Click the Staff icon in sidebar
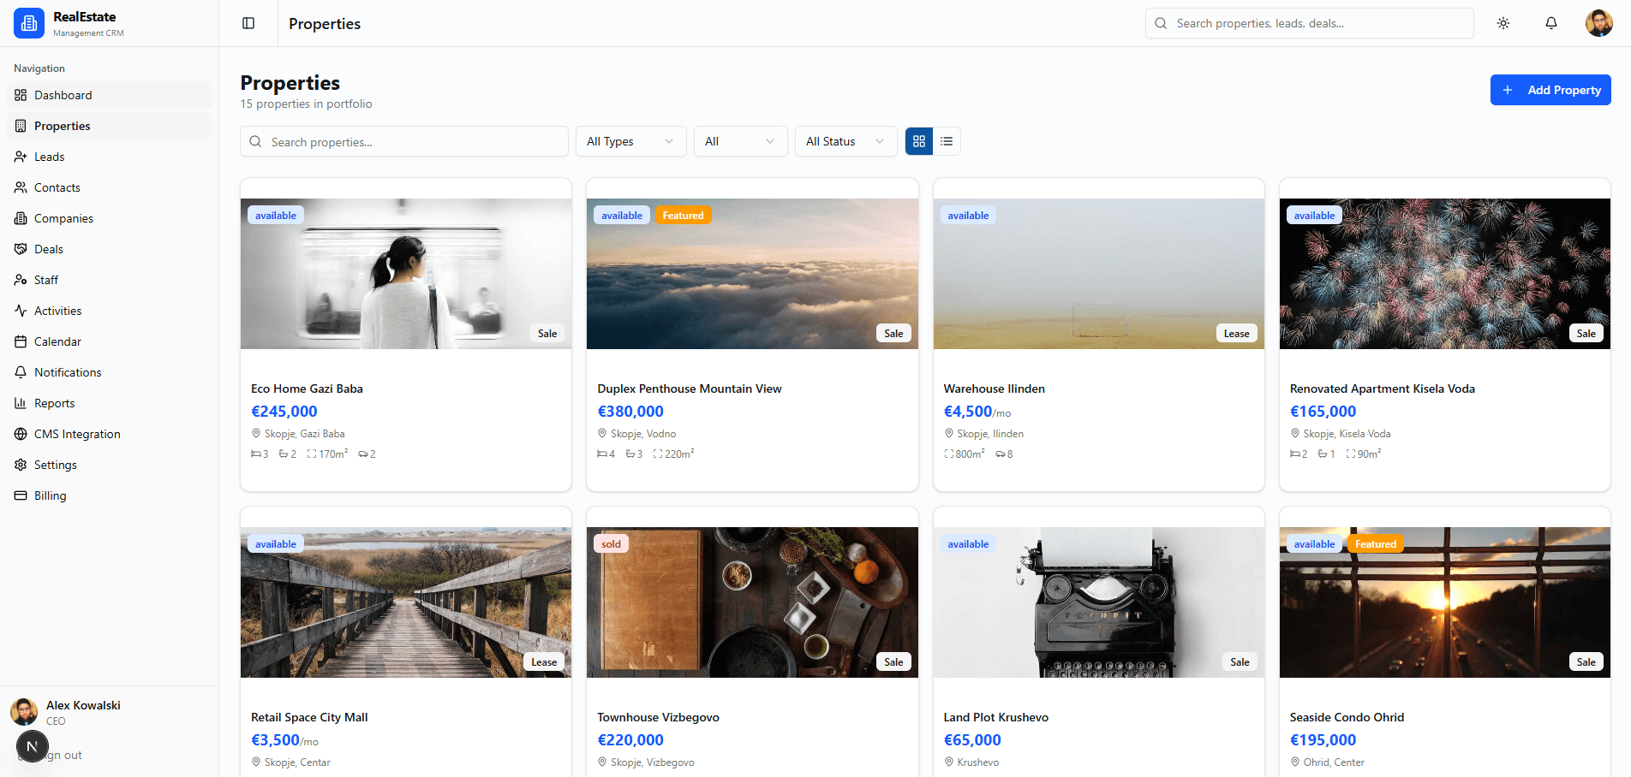Screen dimensions: 1631x777 (x=21, y=280)
